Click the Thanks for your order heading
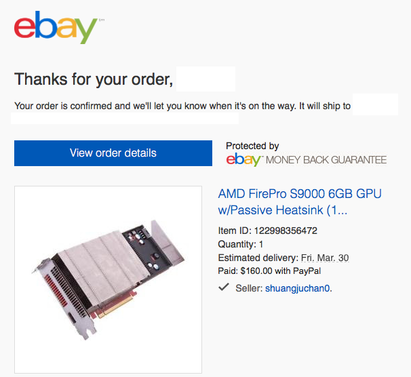The width and height of the screenshot is (411, 377). [94, 79]
